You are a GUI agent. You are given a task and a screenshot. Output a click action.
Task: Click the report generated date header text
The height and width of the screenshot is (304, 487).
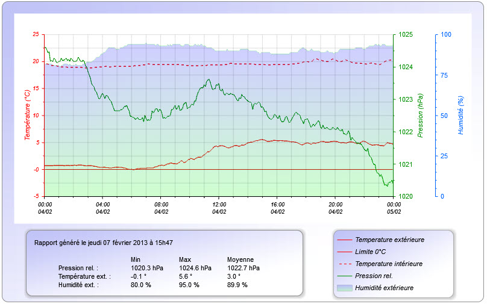[x=104, y=243]
